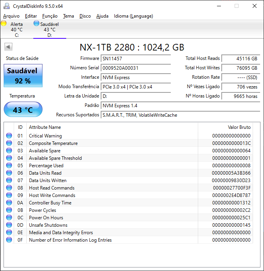264x271 pixels.
Task: Select the Unsafe Shutdowns attribute name
Action: (48, 225)
